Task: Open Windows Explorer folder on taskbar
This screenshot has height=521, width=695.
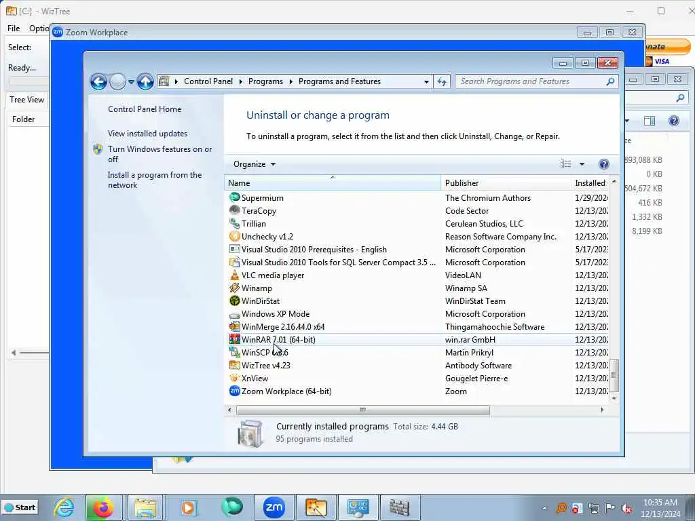Action: tap(145, 507)
